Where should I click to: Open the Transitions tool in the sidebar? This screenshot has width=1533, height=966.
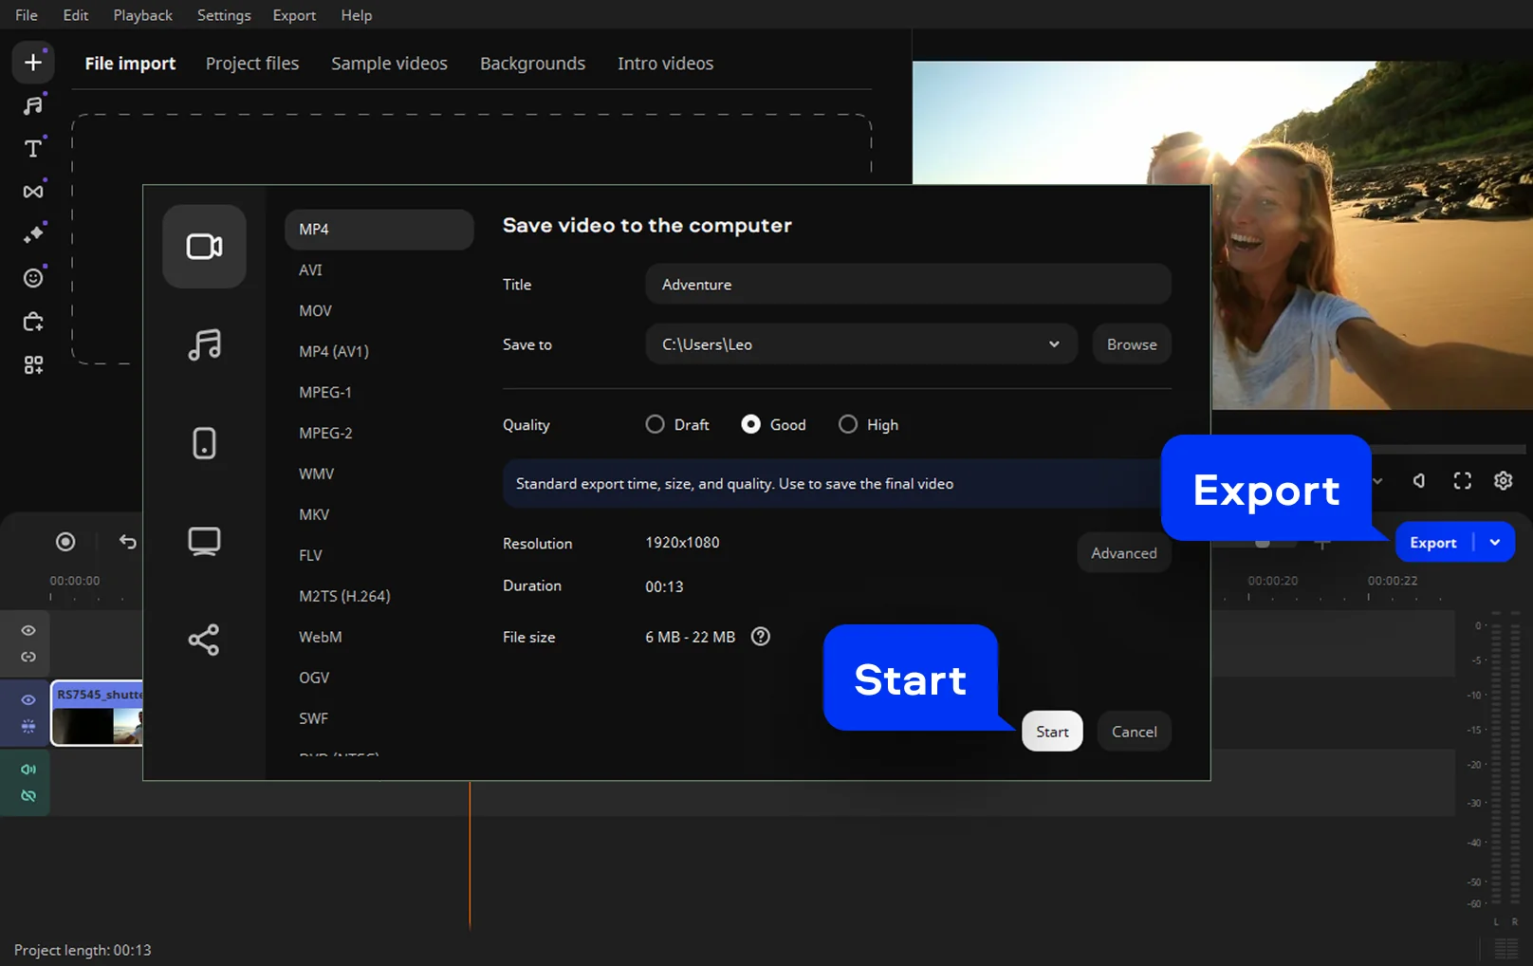(x=33, y=192)
